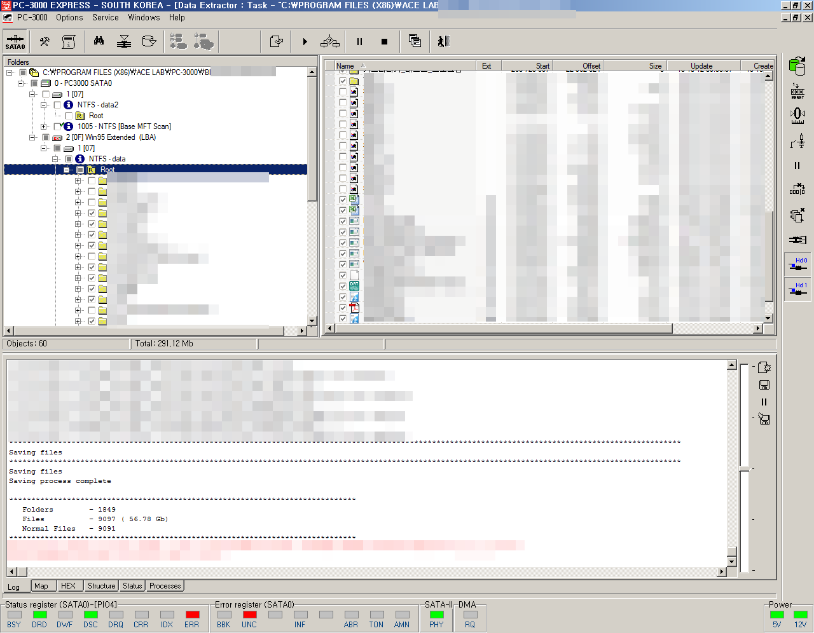Toggle checkbox for partition 1 [07] under PC3000 SATA0
The height and width of the screenshot is (633, 814).
[46, 94]
